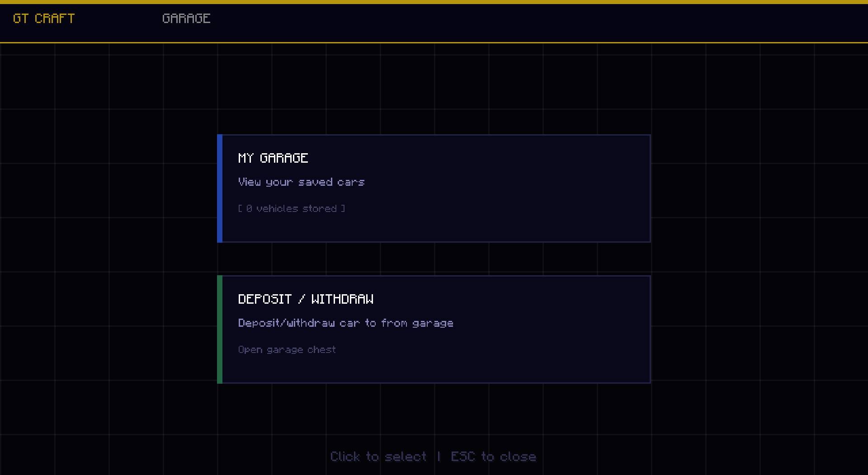Image resolution: width=868 pixels, height=475 pixels.
Task: Click 'View your saved cars' text
Action: (302, 182)
